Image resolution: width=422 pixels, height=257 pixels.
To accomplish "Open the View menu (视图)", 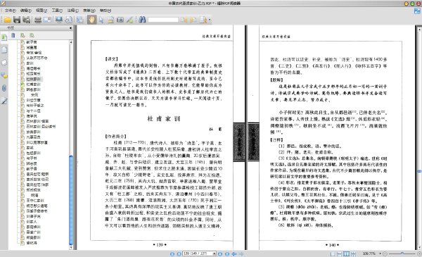I will 41,11.
